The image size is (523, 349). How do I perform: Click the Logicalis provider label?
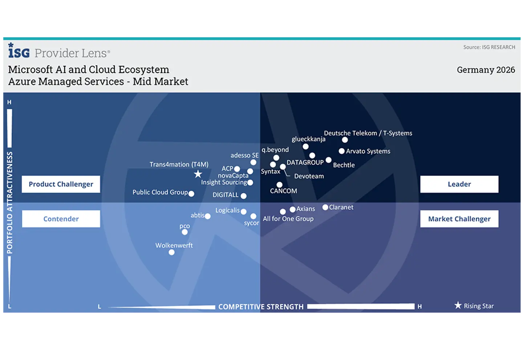(x=228, y=210)
